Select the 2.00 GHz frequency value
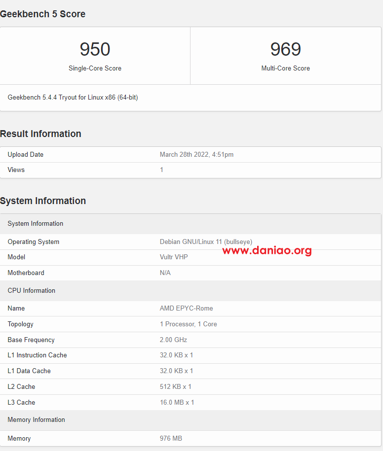Viewport: 383px width, 451px height. pyautogui.click(x=173, y=340)
